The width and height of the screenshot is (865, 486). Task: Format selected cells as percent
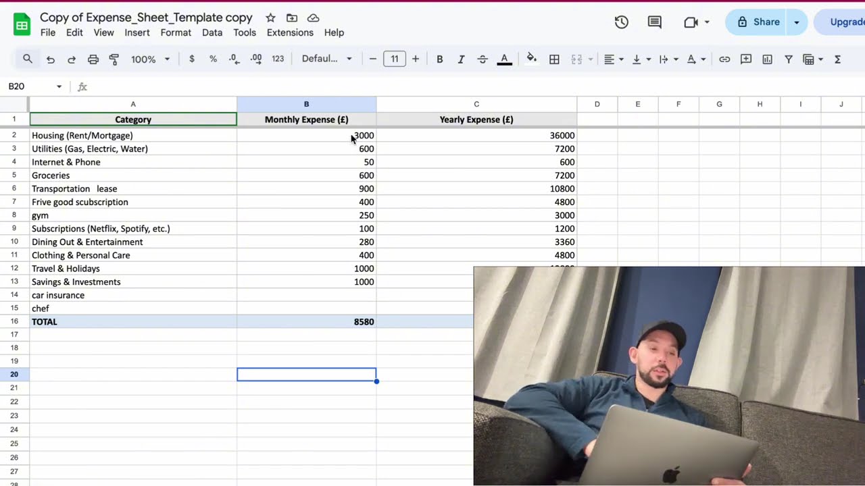click(x=213, y=59)
